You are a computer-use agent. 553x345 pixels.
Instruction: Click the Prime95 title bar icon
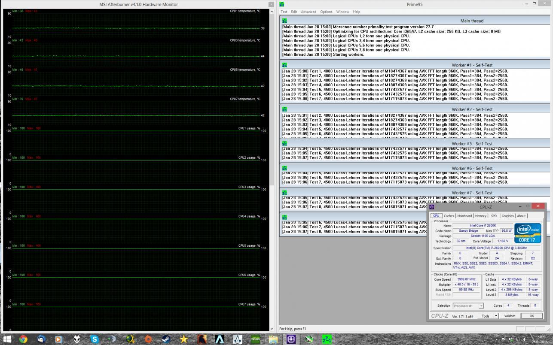coord(282,4)
